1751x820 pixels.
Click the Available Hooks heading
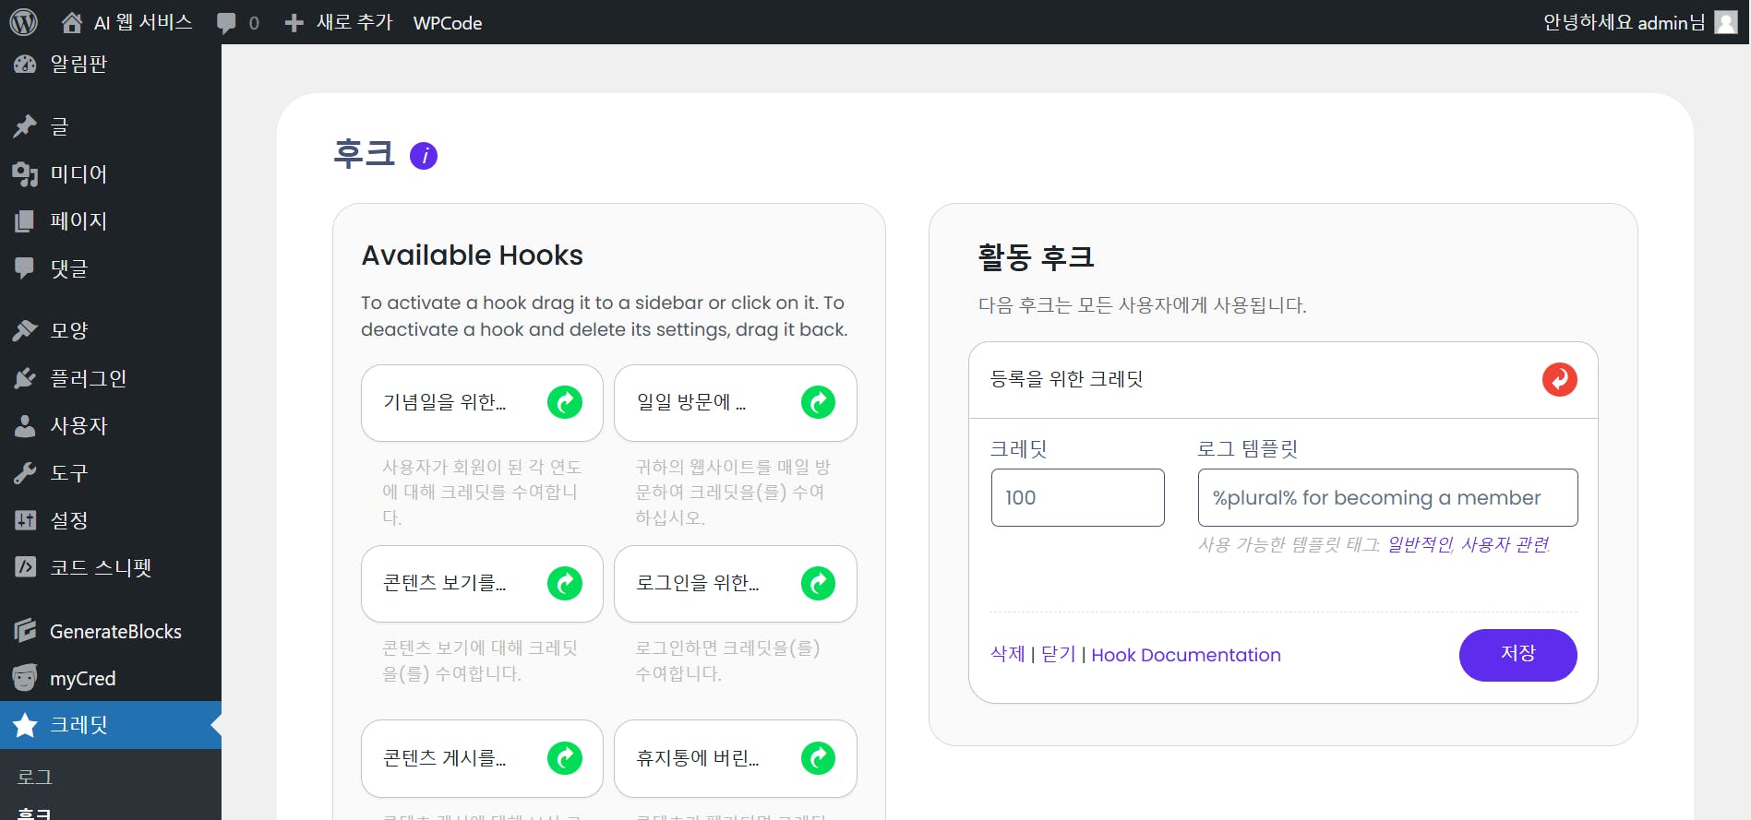coord(473,256)
